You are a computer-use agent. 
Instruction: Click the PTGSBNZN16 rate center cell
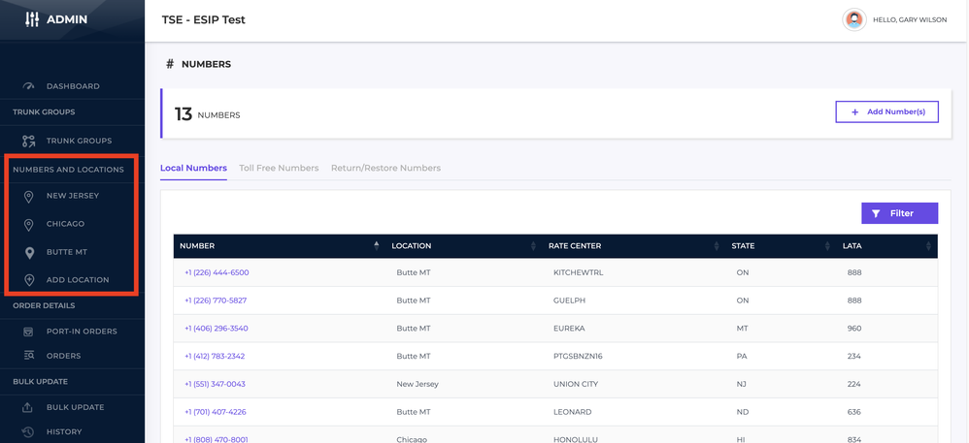coord(579,356)
